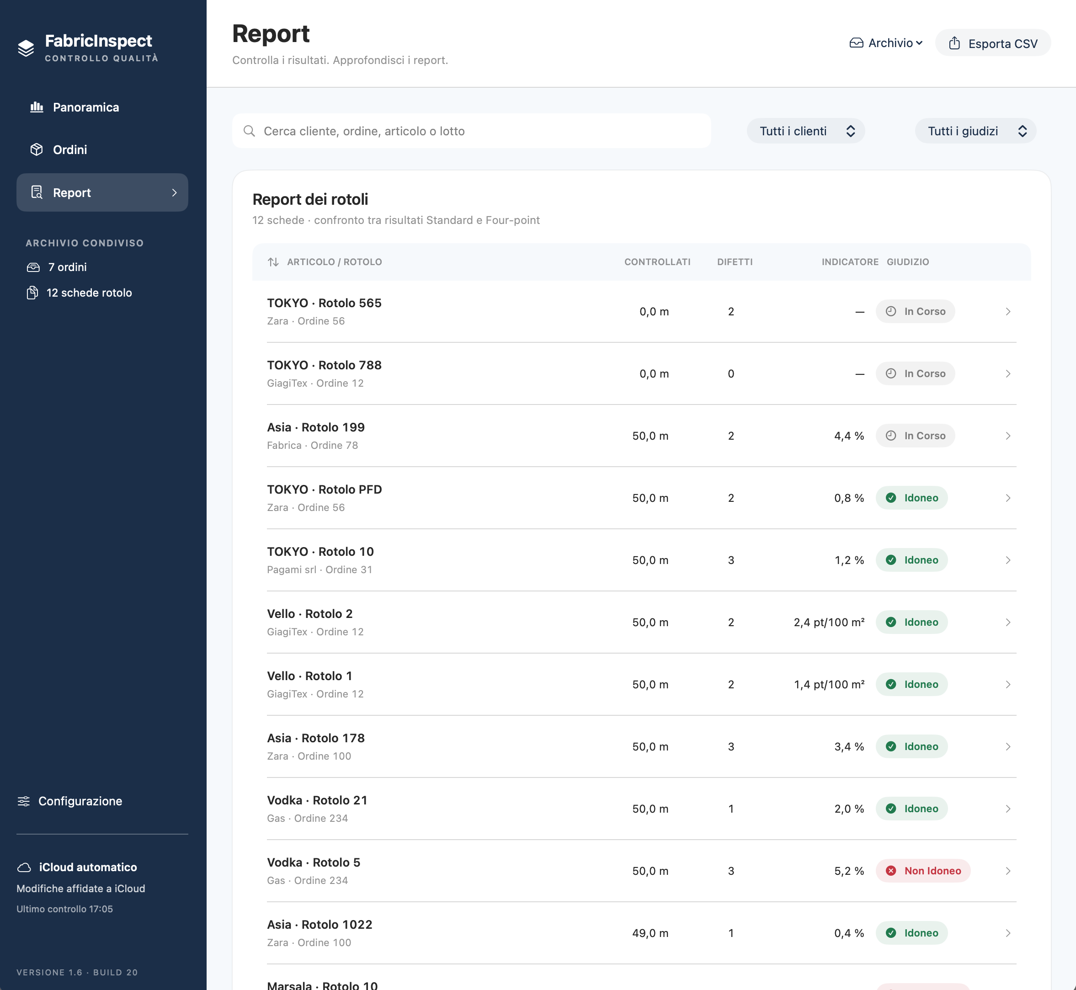The image size is (1076, 990).
Task: Click the CONTROLLATI column header
Action: coord(657,262)
